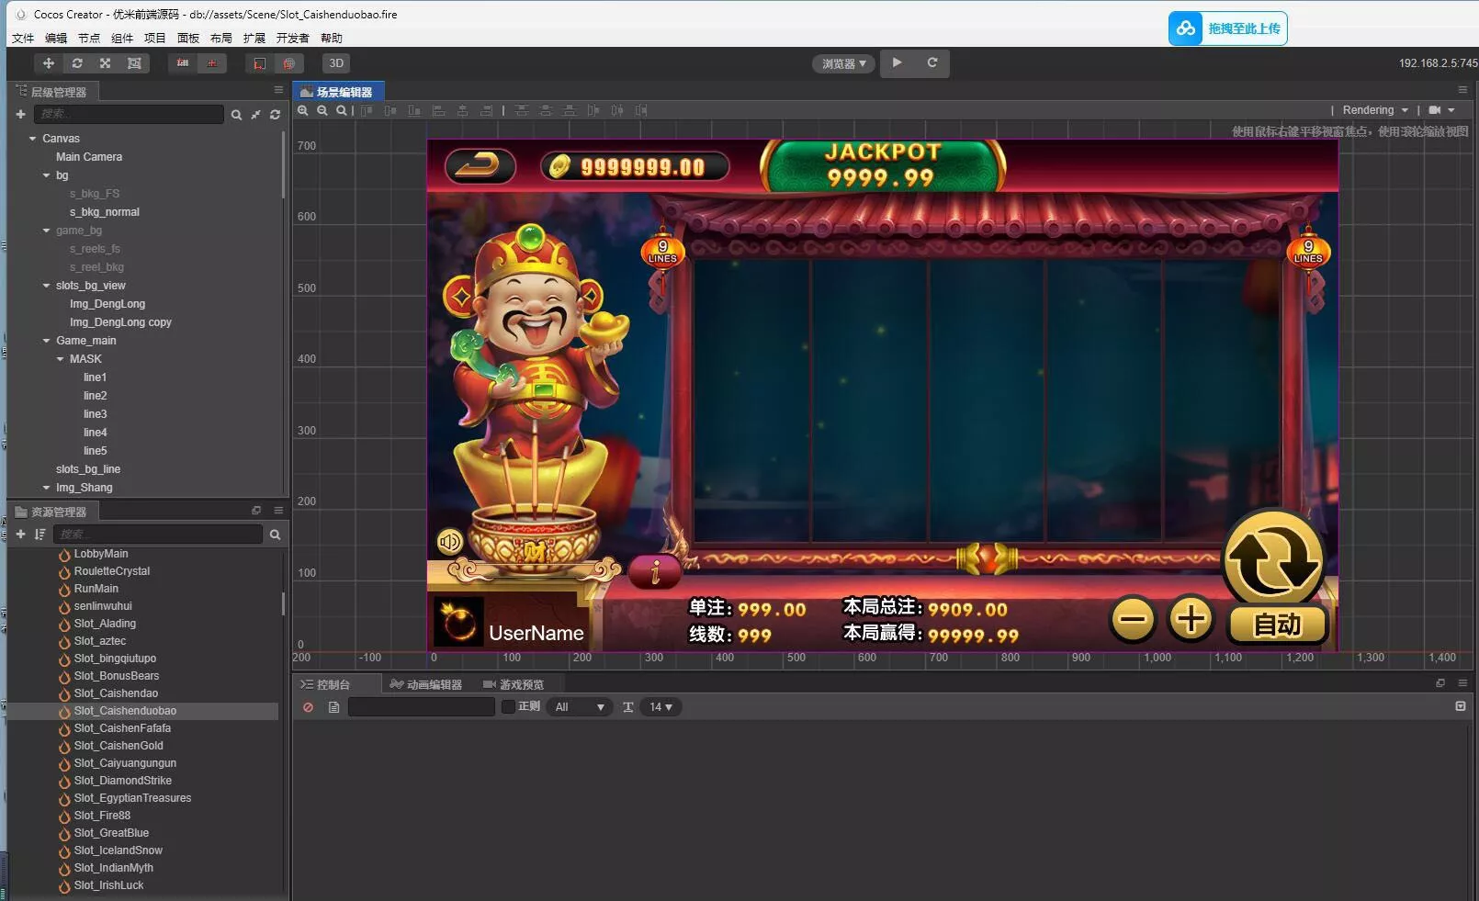The width and height of the screenshot is (1479, 901).
Task: Open Rendering dropdown in scene editor
Action: click(1375, 110)
